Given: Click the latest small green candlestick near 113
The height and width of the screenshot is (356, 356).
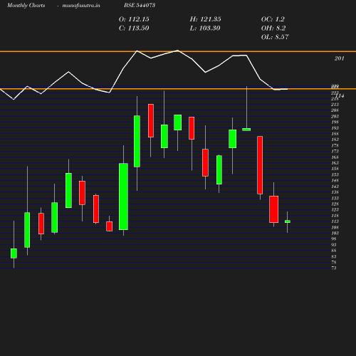Looking at the screenshot, I should pos(288,221).
